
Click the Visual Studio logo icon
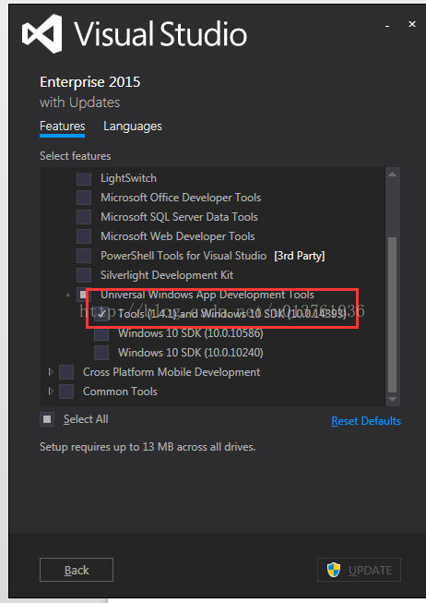41,34
